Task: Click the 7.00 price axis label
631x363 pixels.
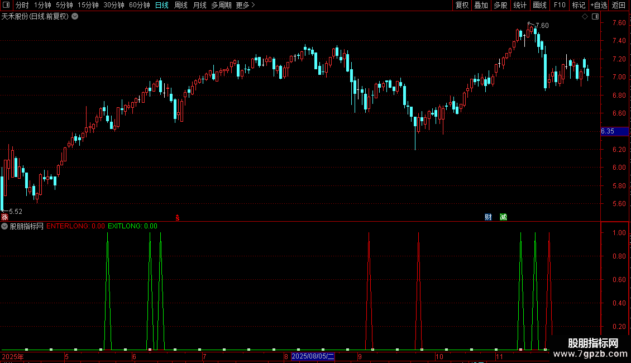Action: pyautogui.click(x=619, y=77)
